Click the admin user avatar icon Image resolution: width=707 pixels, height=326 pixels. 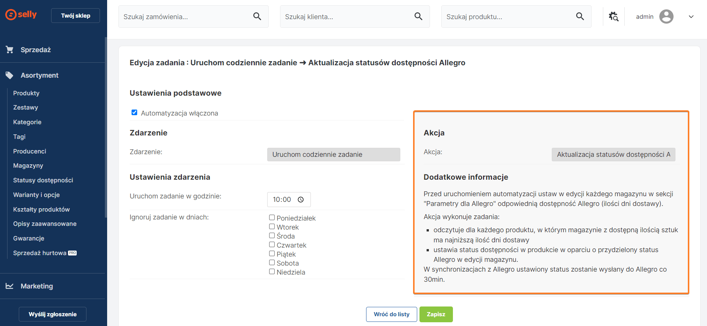(x=666, y=17)
